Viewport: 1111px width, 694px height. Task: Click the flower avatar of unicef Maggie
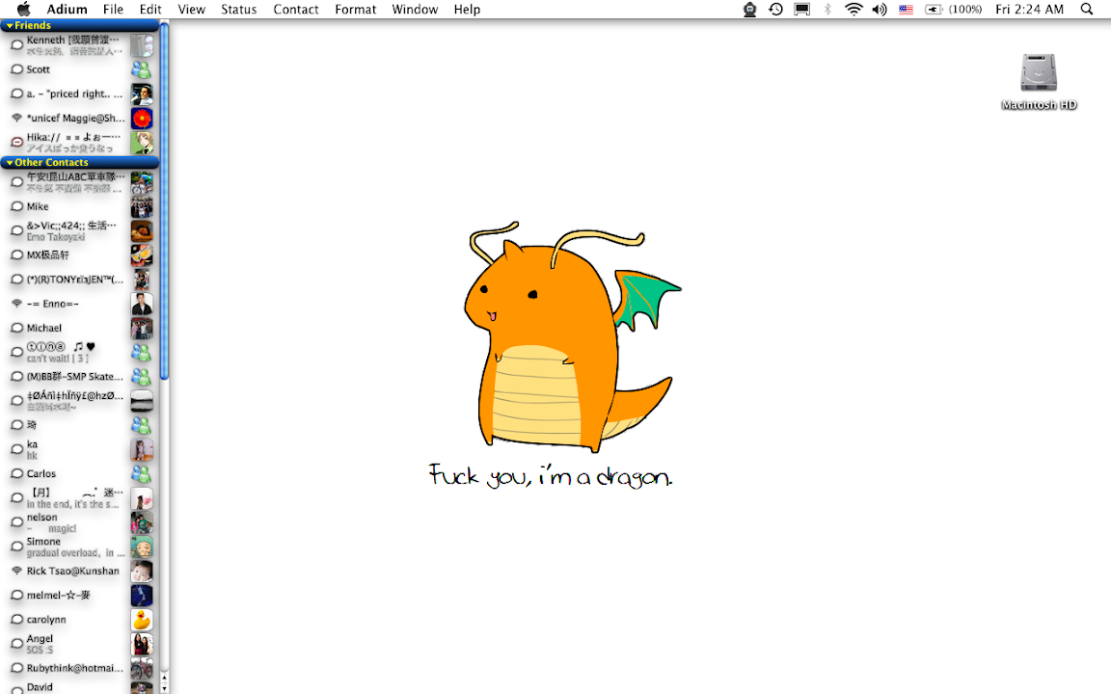pyautogui.click(x=142, y=119)
